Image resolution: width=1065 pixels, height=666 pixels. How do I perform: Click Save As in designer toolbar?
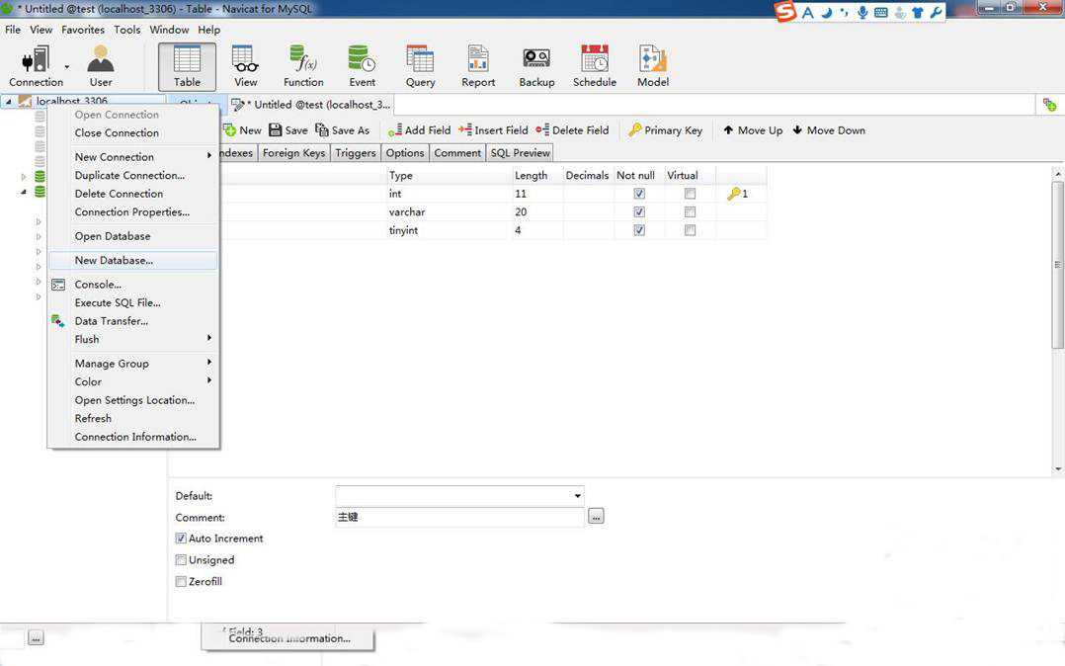point(342,129)
